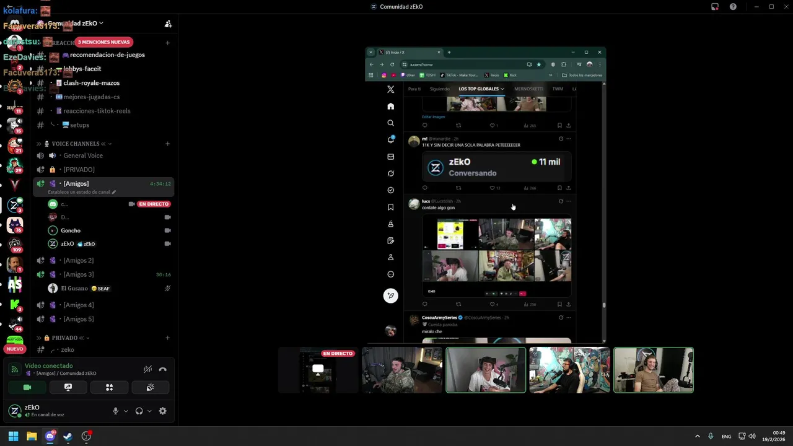Collapse PRIVADO category
The width and height of the screenshot is (793, 446).
click(x=64, y=338)
